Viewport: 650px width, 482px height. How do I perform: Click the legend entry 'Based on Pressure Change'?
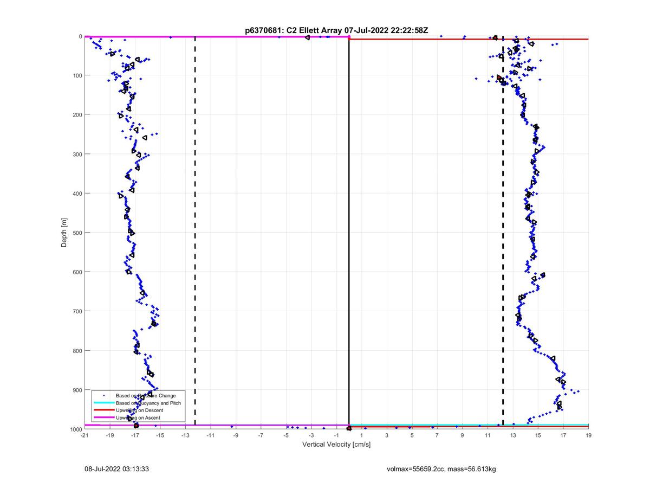tap(146, 396)
